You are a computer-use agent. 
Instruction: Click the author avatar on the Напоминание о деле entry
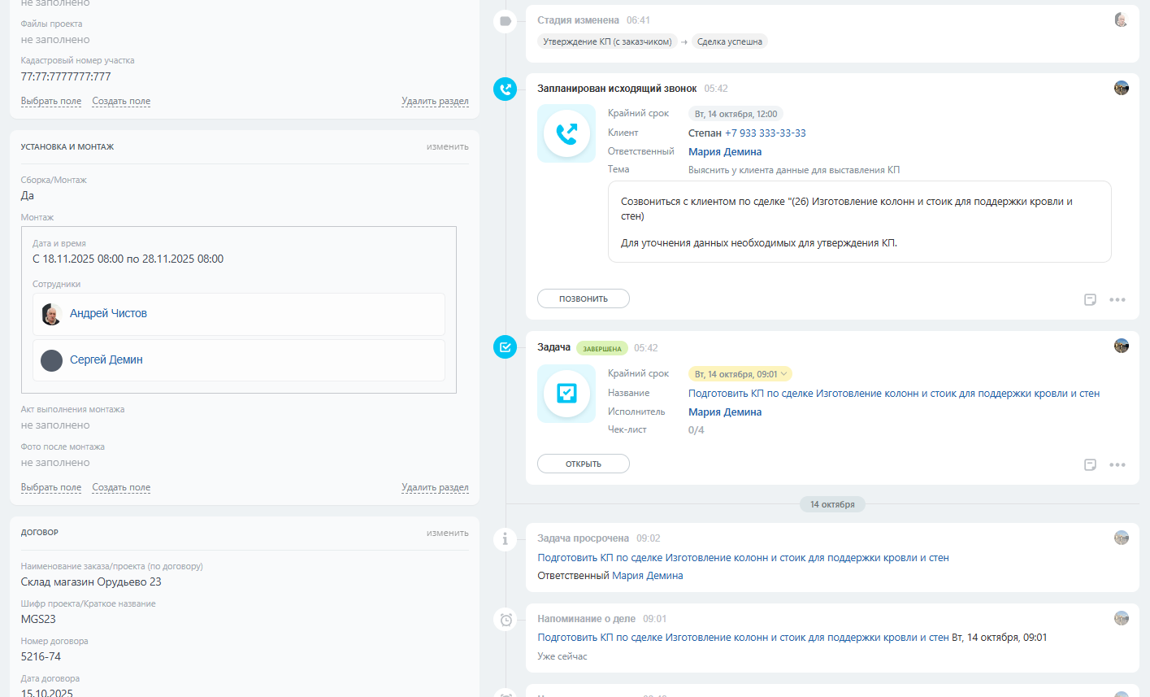pyautogui.click(x=1122, y=618)
